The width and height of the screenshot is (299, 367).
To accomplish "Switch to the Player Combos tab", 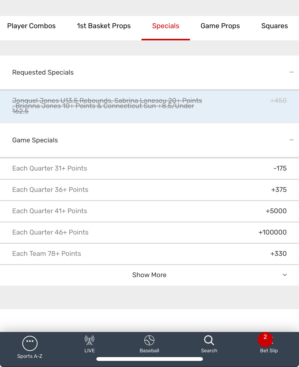I will [x=31, y=26].
